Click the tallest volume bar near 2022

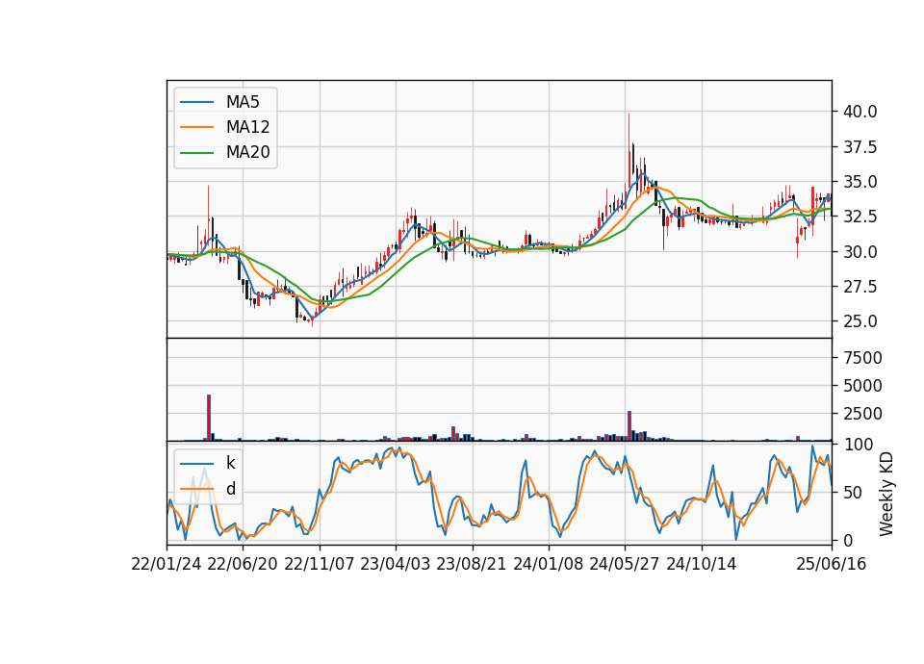coord(209,418)
